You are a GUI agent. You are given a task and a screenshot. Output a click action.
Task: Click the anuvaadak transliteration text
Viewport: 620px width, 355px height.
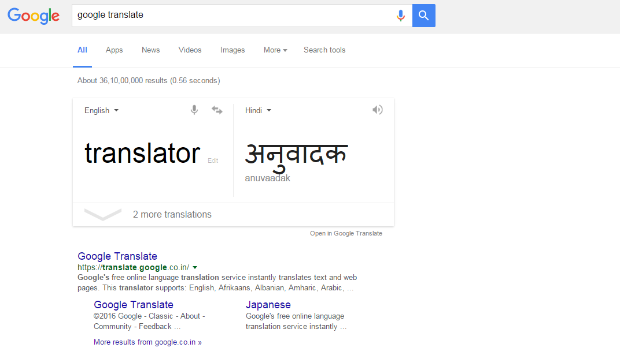click(267, 178)
